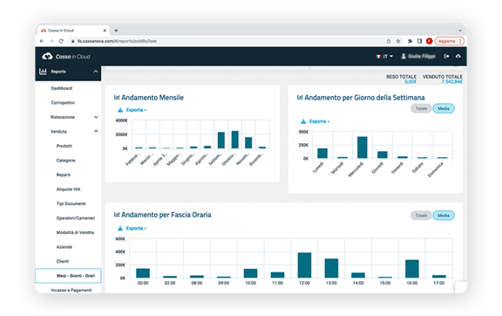
Task: Click the RESO TOTALE value
Action: tap(410, 82)
